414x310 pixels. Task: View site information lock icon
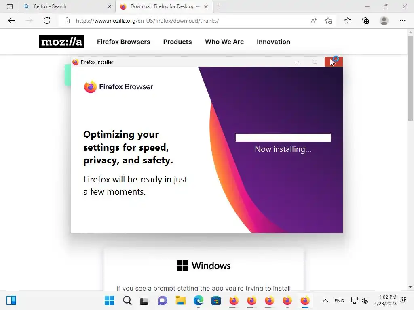[67, 21]
